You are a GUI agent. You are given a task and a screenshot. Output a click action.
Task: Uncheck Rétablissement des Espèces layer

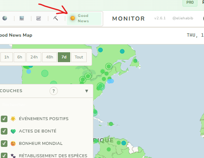(4, 156)
